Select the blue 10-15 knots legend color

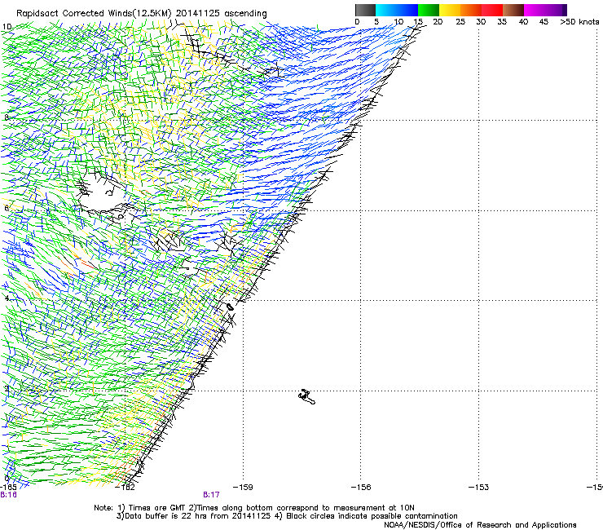coord(407,10)
